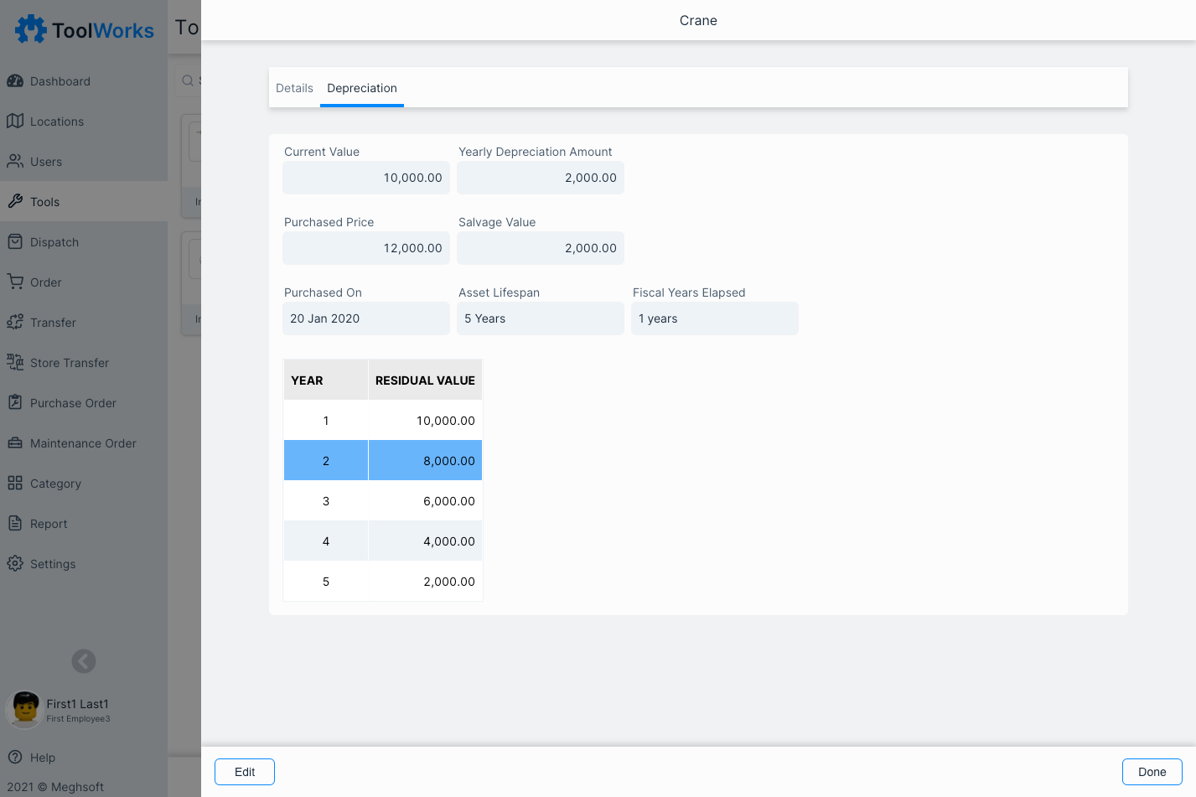Select the highlighted year 2 row
1196x797 pixels.
[383, 461]
